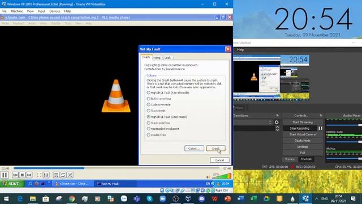Image resolution: width=362 pixels, height=204 pixels.
Task: Select the Stack overflow option
Action: point(158,123)
